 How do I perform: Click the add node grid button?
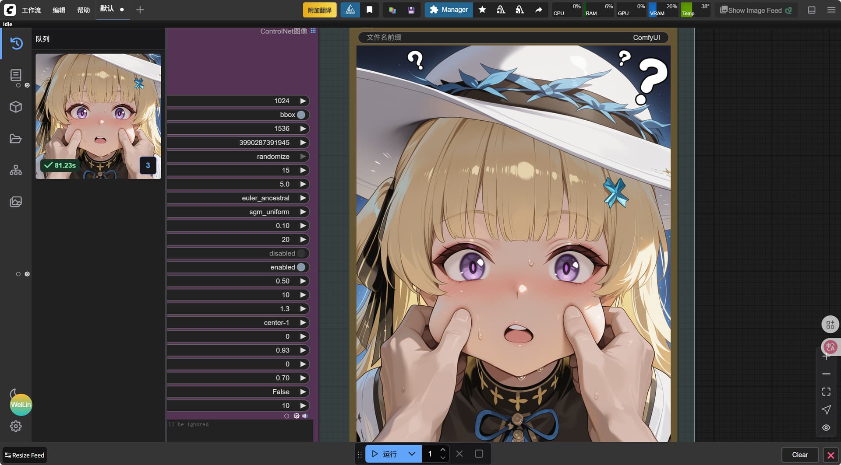(x=830, y=325)
